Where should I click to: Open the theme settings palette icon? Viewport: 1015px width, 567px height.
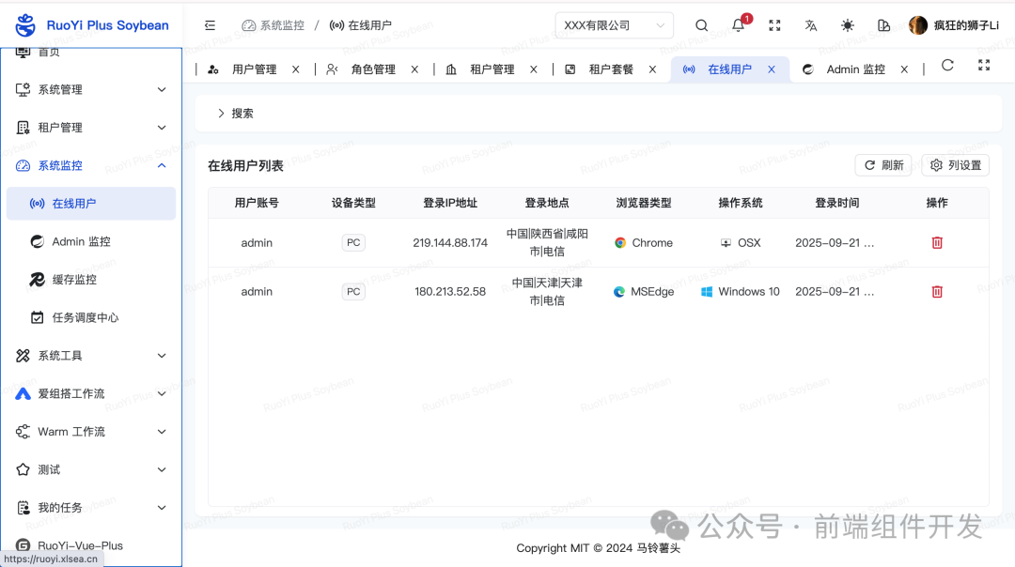883,25
